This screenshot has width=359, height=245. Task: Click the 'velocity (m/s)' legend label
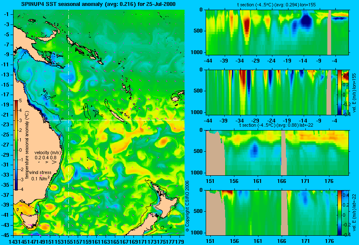click(x=48, y=152)
